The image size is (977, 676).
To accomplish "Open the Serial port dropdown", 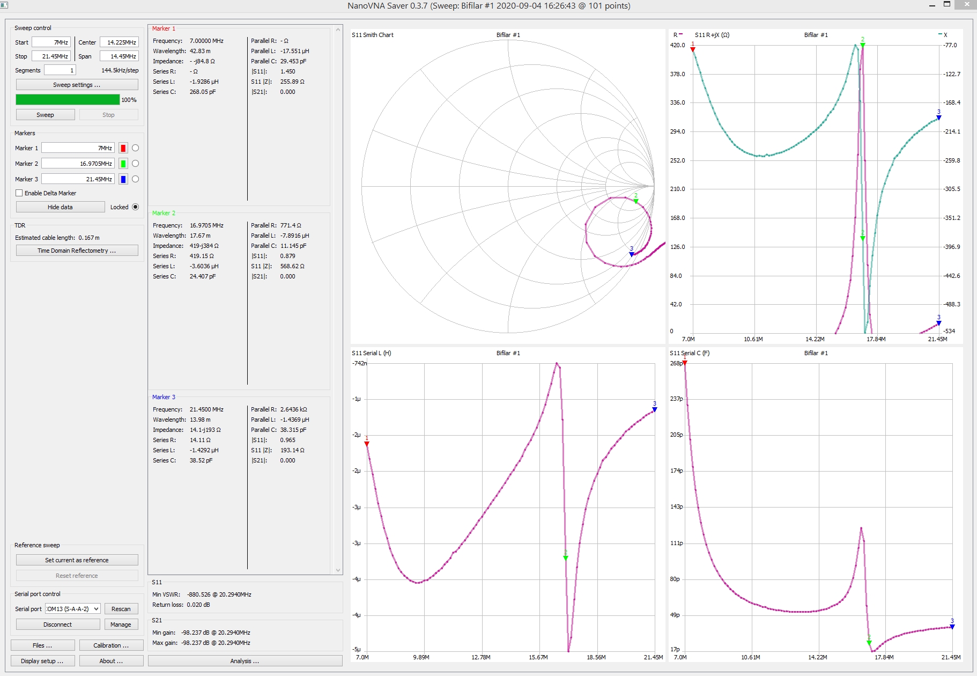I will (x=73, y=609).
